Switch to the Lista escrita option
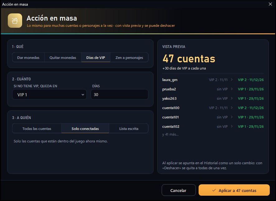 point(129,129)
